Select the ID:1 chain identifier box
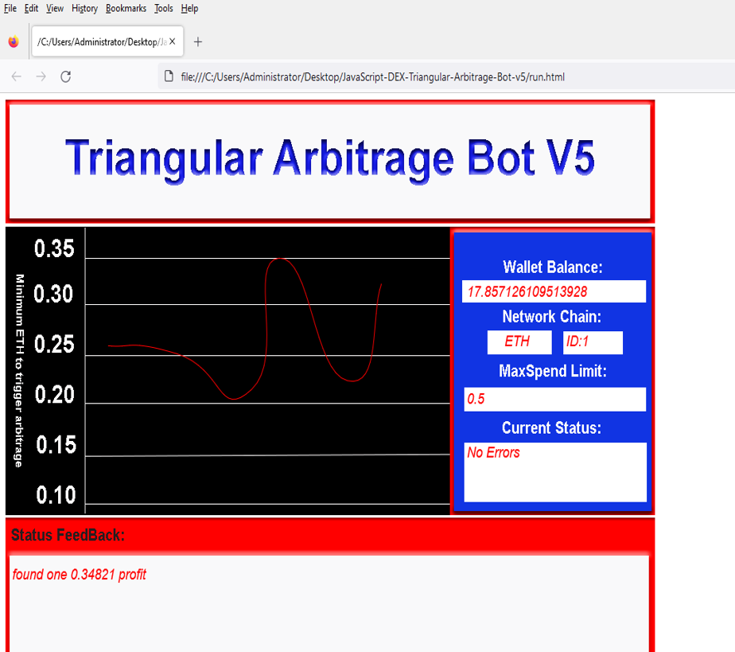The width and height of the screenshot is (735, 652). point(592,342)
